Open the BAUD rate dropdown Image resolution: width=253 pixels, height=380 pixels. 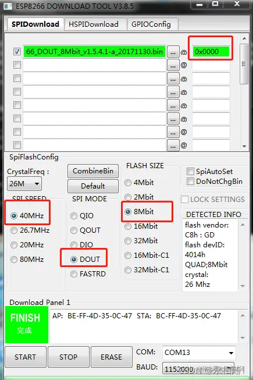(x=199, y=369)
